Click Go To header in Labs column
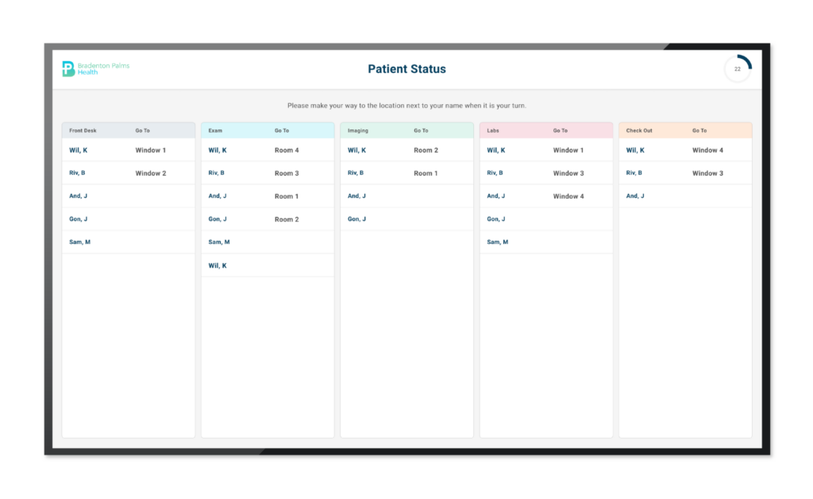 (560, 131)
